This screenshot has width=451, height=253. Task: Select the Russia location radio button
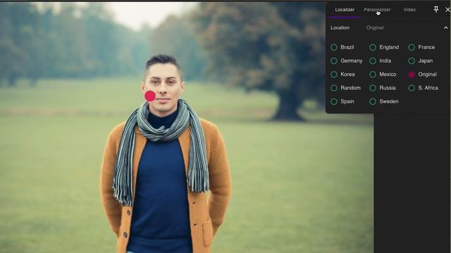point(373,88)
